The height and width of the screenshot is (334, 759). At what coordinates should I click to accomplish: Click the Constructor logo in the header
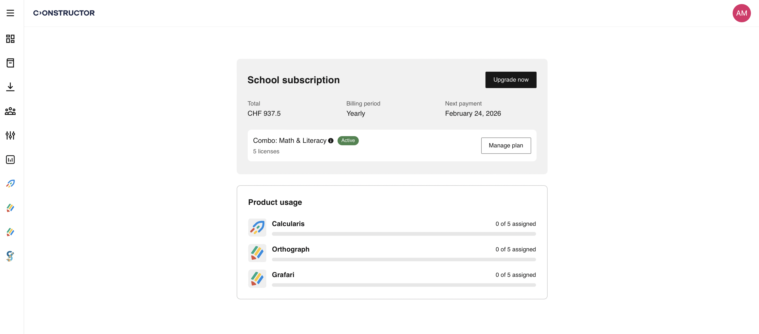point(64,13)
